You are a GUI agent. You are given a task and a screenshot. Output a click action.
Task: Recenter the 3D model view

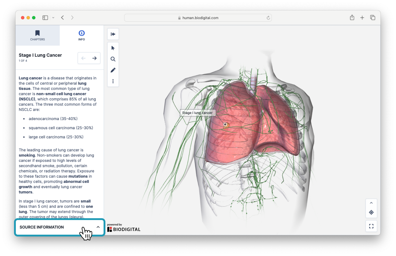371,212
